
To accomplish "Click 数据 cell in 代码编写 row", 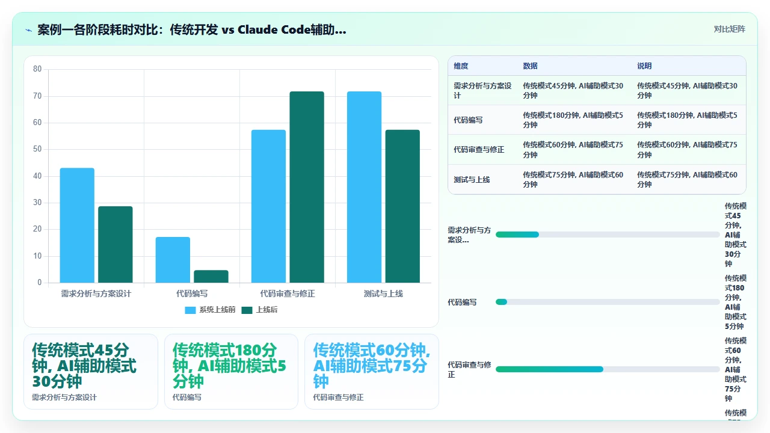I will pyautogui.click(x=573, y=120).
